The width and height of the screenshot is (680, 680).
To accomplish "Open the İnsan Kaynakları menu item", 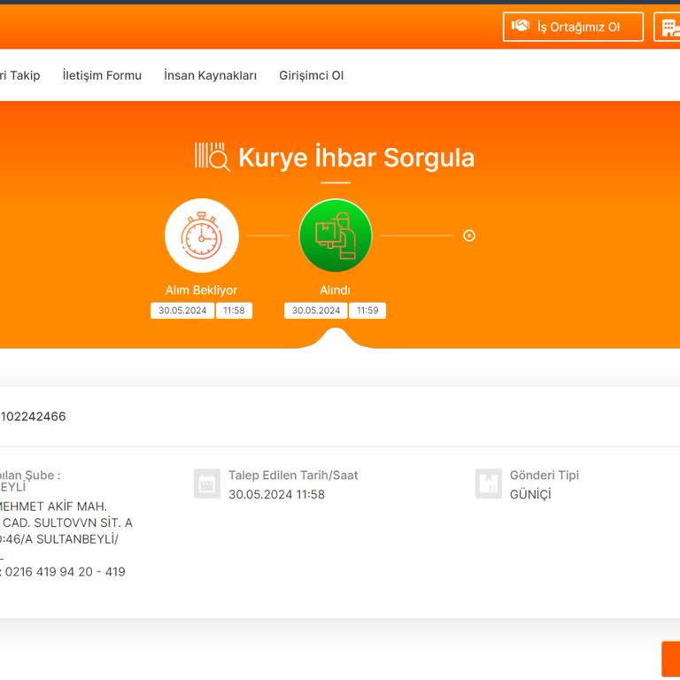I will [x=211, y=75].
